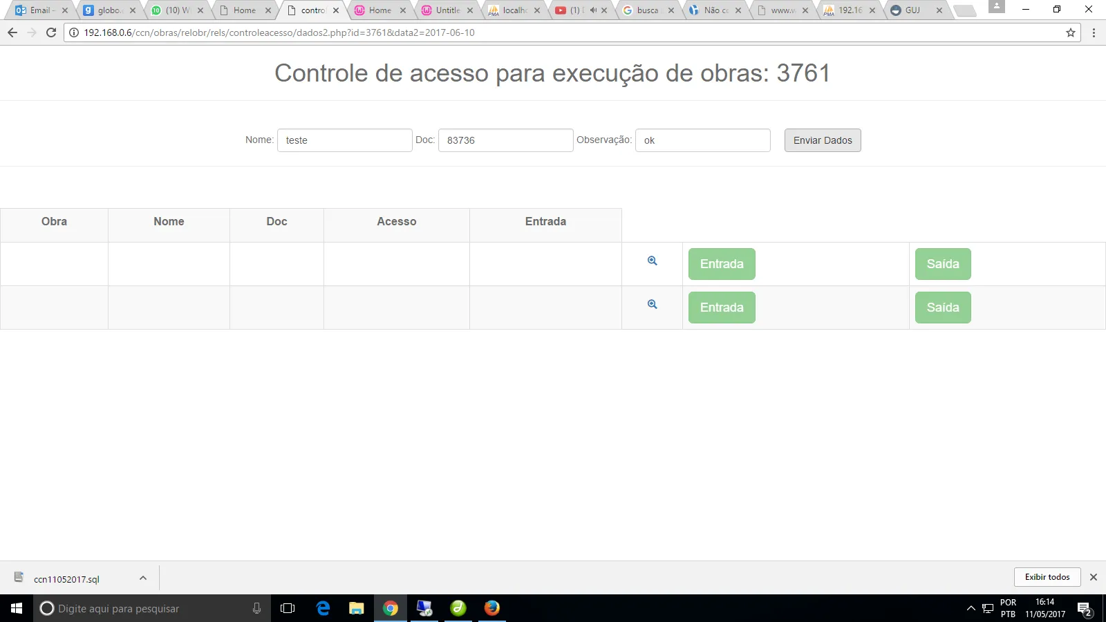This screenshot has height=622, width=1106.
Task: Go back with the browser back arrow
Action: coord(12,32)
